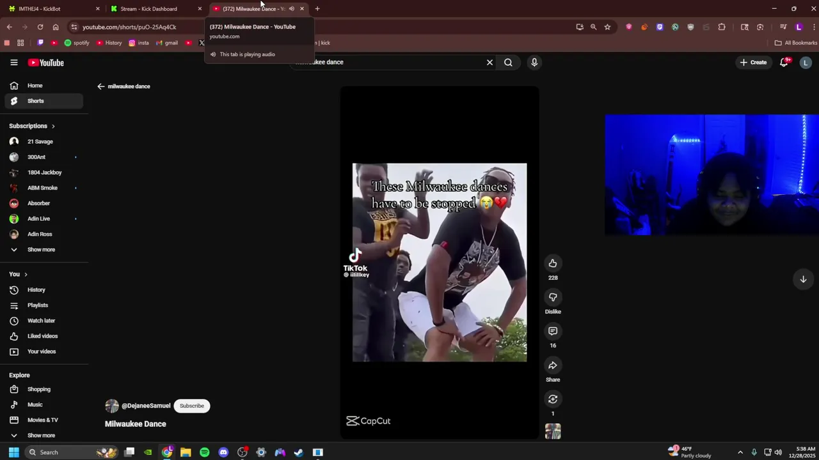This screenshot has height=460, width=819.
Task: Open Absorber subscription channel
Action: [44, 203]
